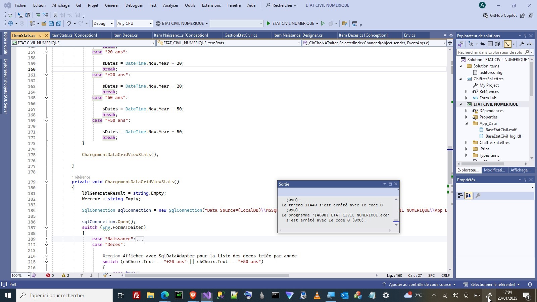This screenshot has height=302, width=537.
Task: Close the floating Sortie output window
Action: coord(396,184)
